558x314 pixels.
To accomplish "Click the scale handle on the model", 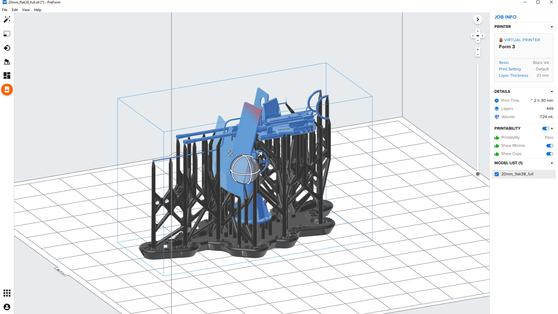I will pos(230,153).
